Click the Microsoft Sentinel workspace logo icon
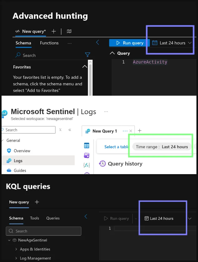Viewport: 198px width, 262px height. pos(4,113)
